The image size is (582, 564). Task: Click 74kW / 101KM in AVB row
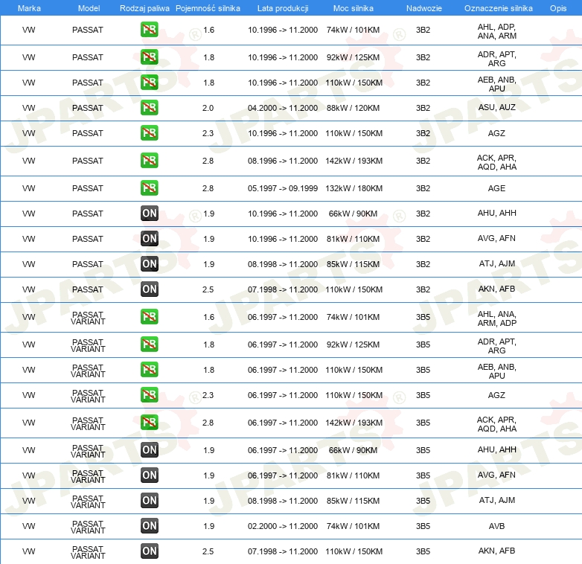[353, 526]
